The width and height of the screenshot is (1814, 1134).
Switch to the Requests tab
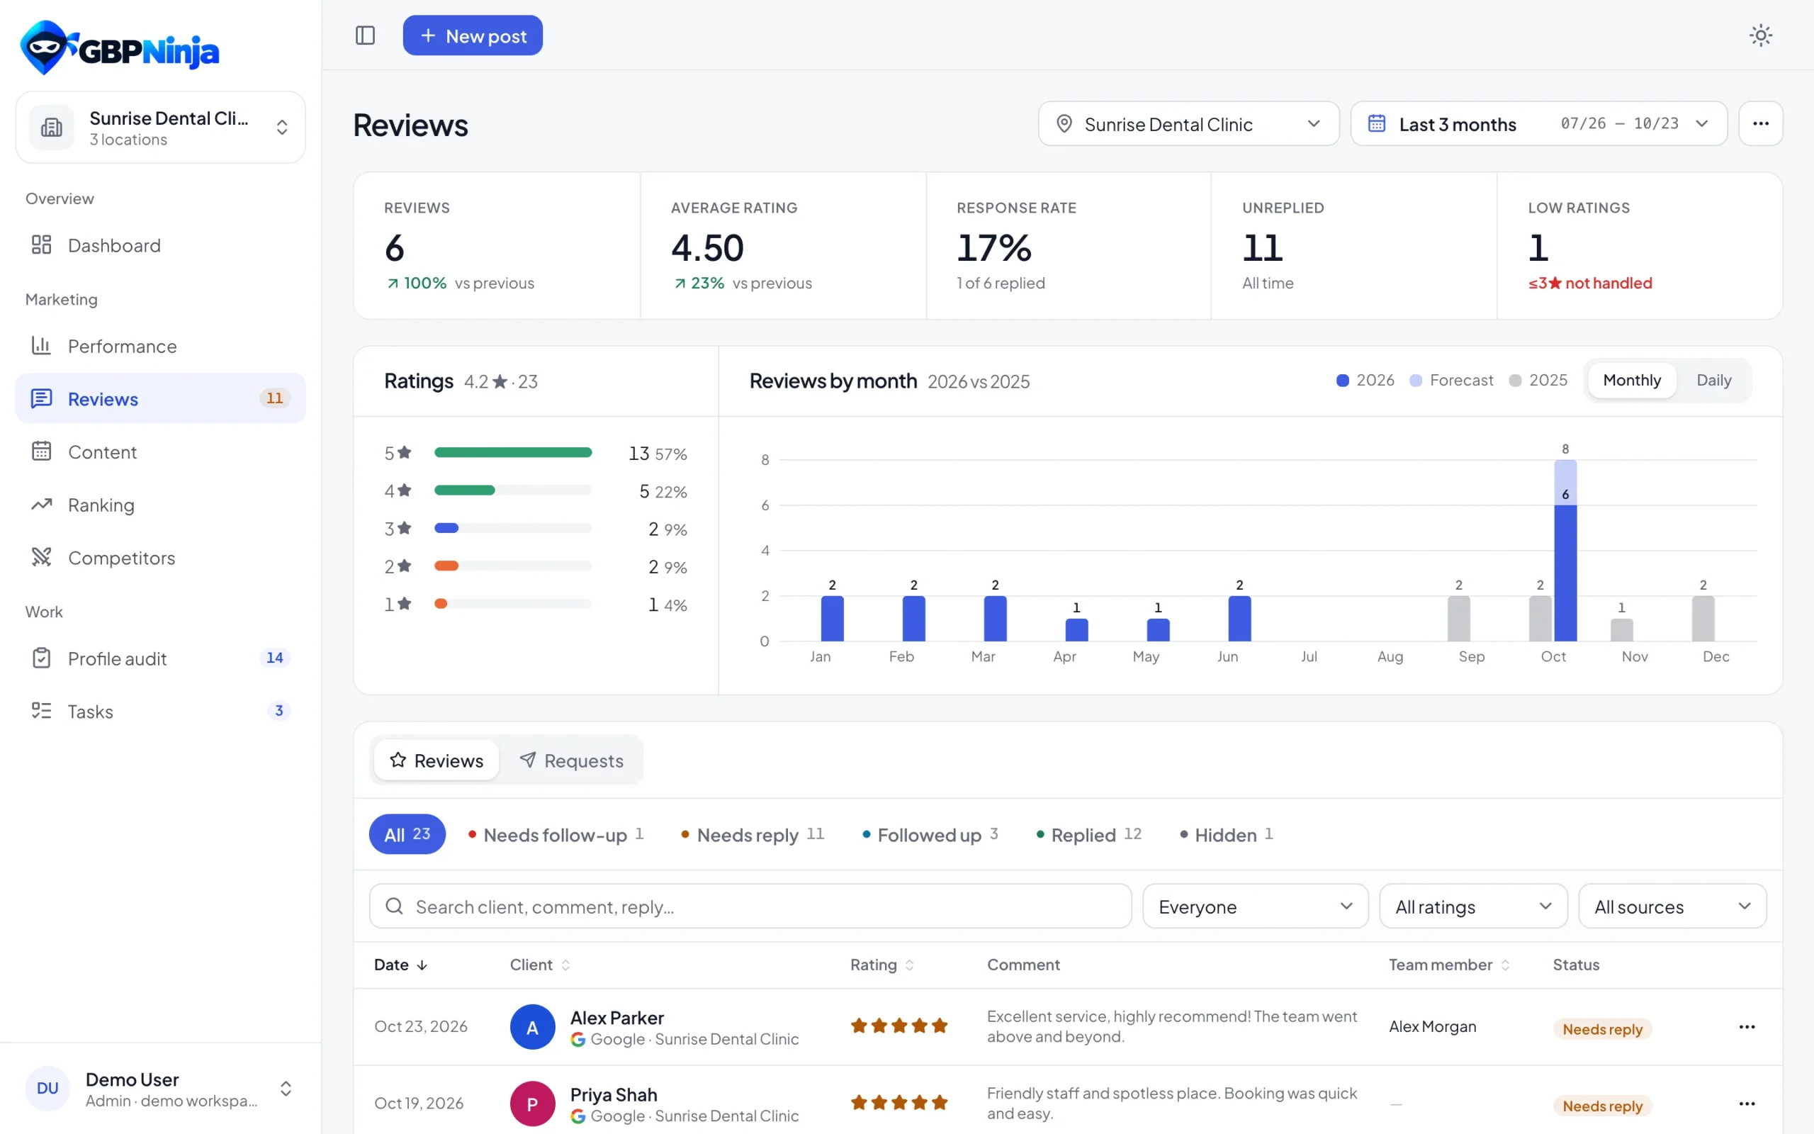click(571, 760)
